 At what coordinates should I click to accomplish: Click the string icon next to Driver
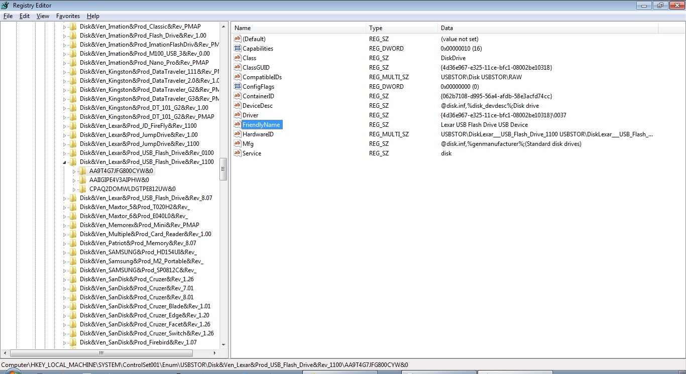(x=238, y=115)
